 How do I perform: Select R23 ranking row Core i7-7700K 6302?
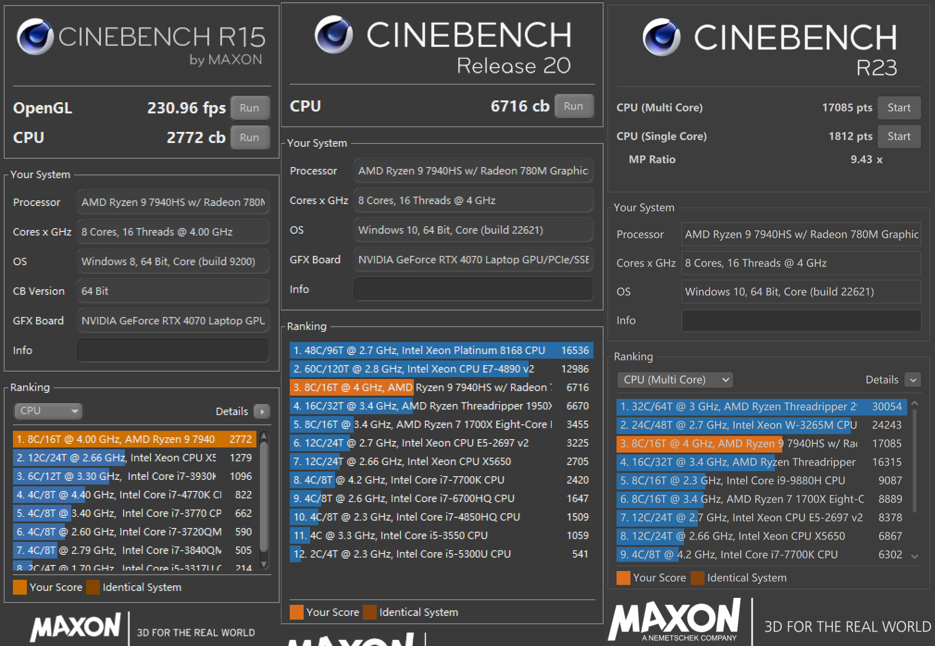pos(761,555)
